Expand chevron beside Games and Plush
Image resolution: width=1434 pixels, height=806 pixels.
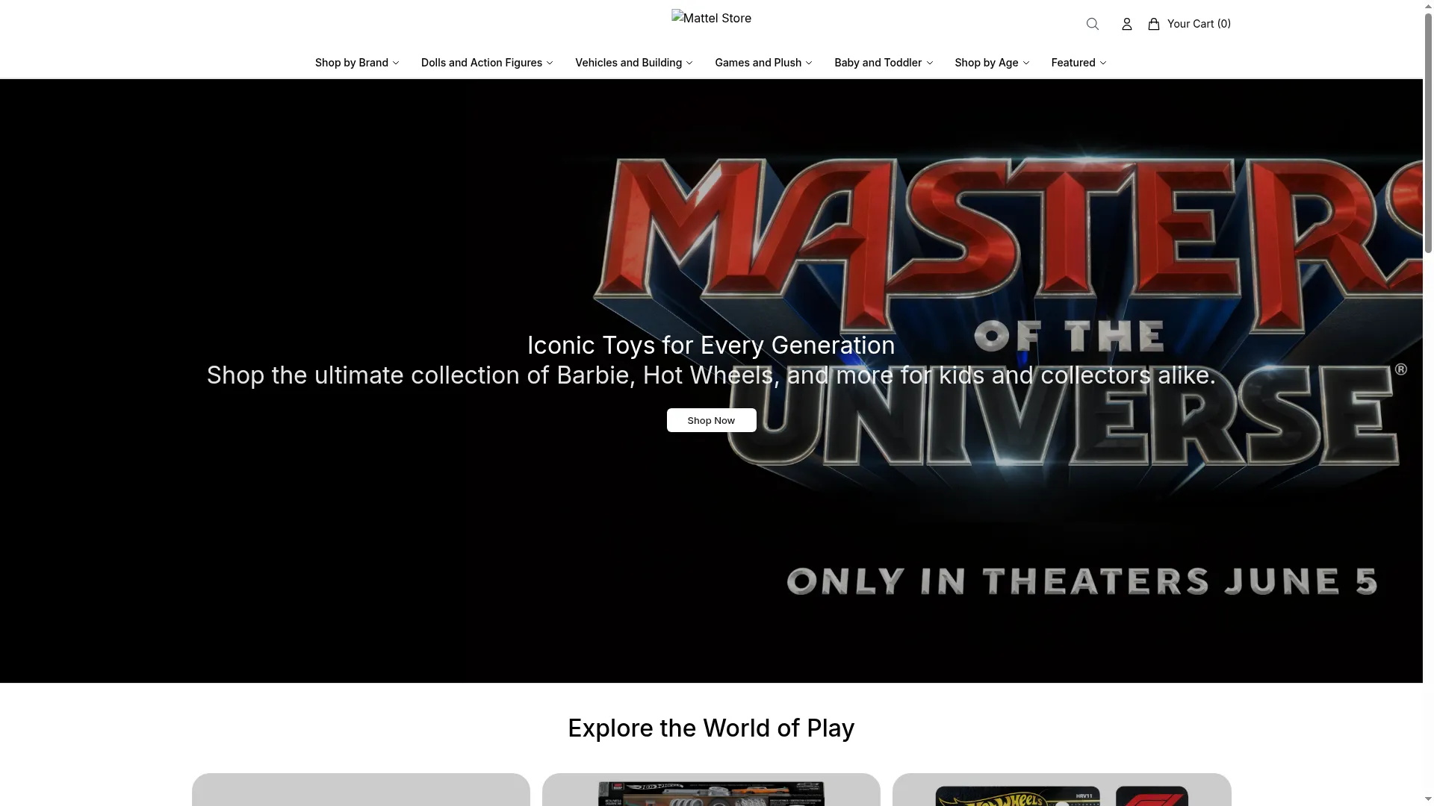(x=809, y=63)
